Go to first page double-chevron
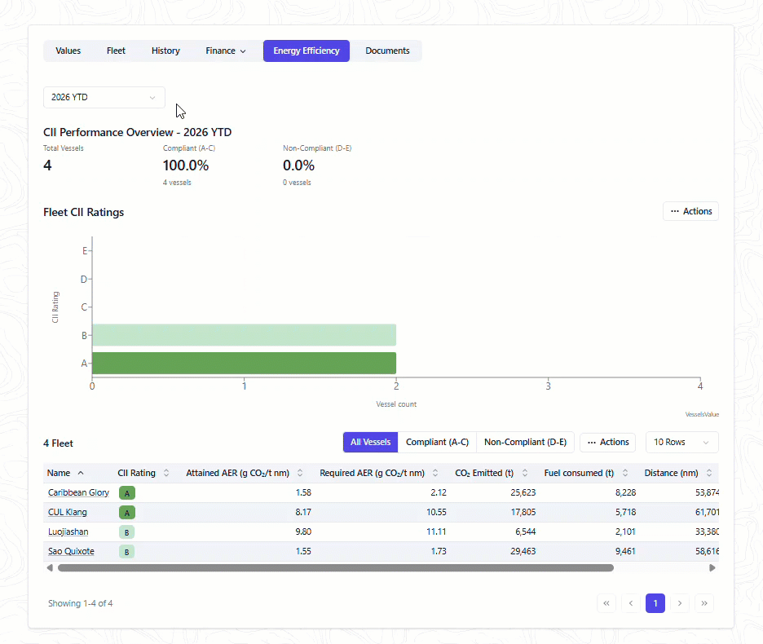Image resolution: width=763 pixels, height=644 pixels. tap(606, 603)
